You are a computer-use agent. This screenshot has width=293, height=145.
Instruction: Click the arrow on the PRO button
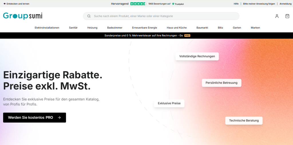[x=59, y=117]
